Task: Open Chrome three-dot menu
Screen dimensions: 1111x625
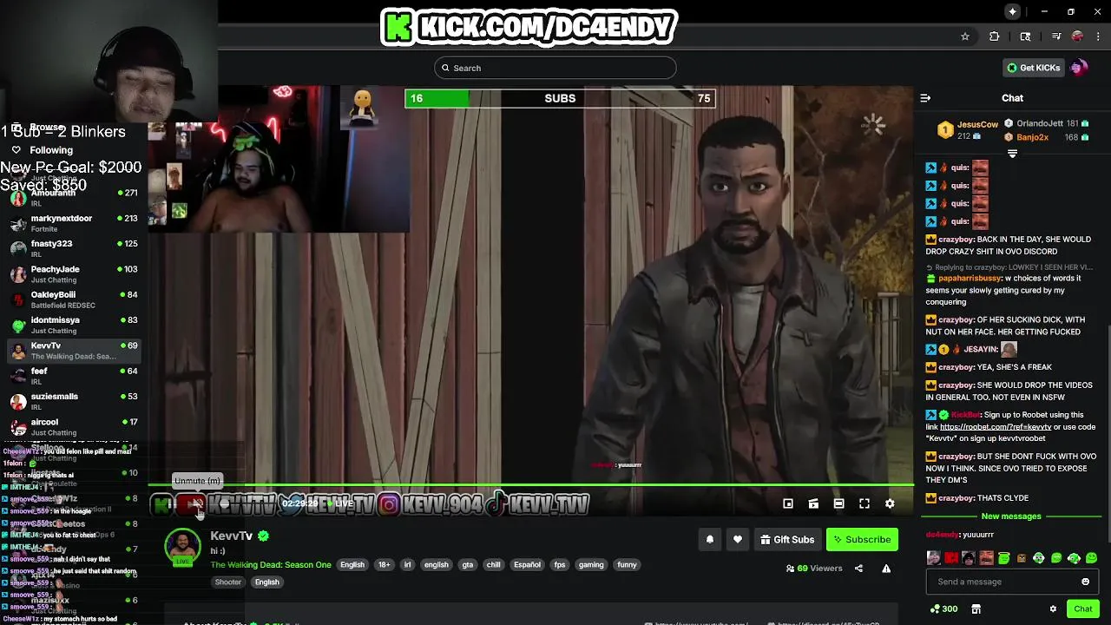Action: 1099,36
